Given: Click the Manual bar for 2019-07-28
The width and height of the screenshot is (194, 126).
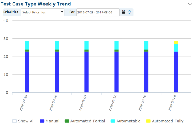Looking at the screenshot, I should tap(27, 72).
